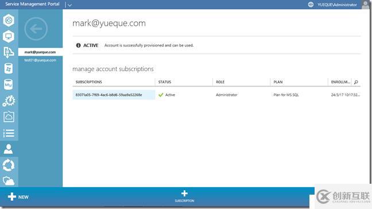This screenshot has height=209, width=372.
Task: Click the mark@yueque.com page heading
Action: 109,23
